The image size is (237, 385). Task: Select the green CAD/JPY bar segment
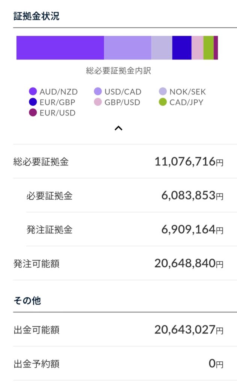click(x=208, y=48)
